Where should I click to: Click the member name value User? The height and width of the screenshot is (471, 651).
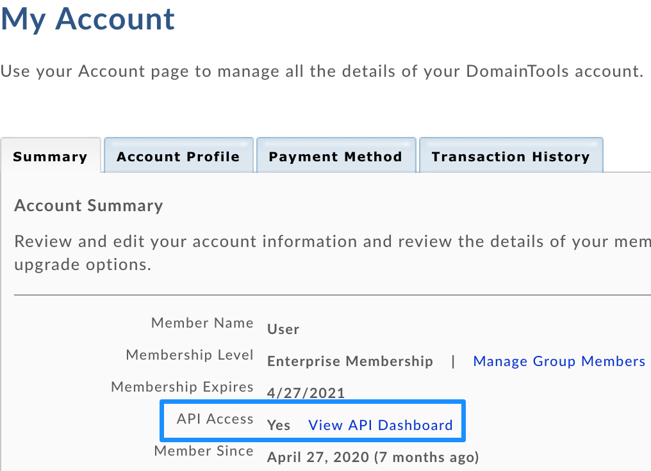(283, 329)
